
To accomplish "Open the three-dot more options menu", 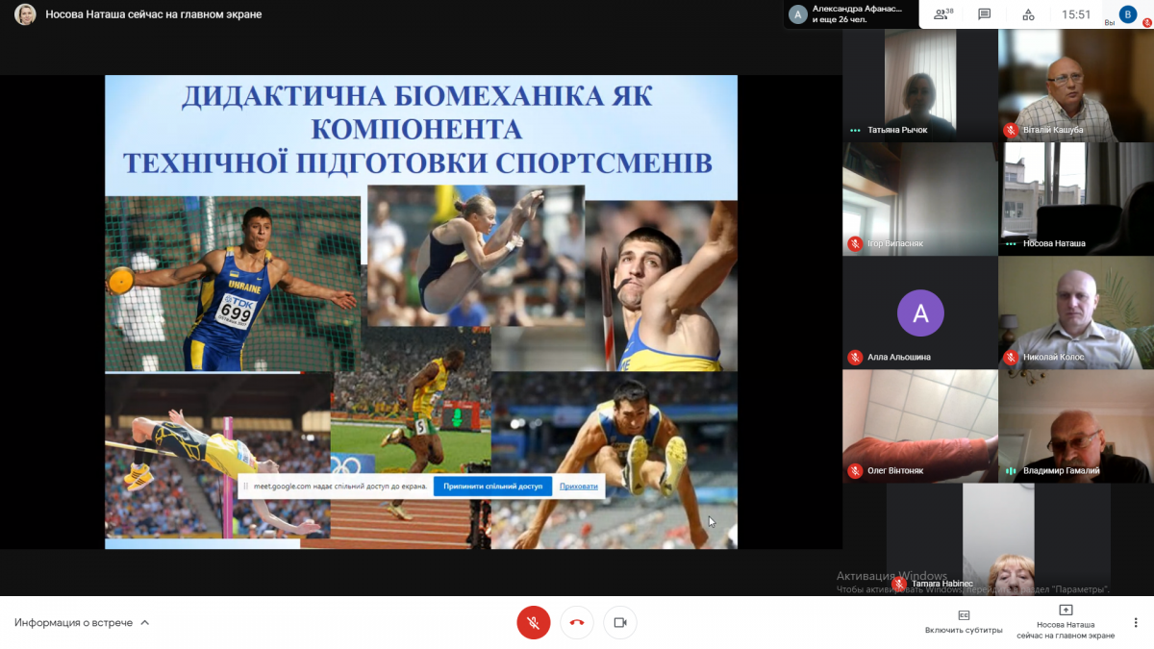I will pyautogui.click(x=1136, y=622).
